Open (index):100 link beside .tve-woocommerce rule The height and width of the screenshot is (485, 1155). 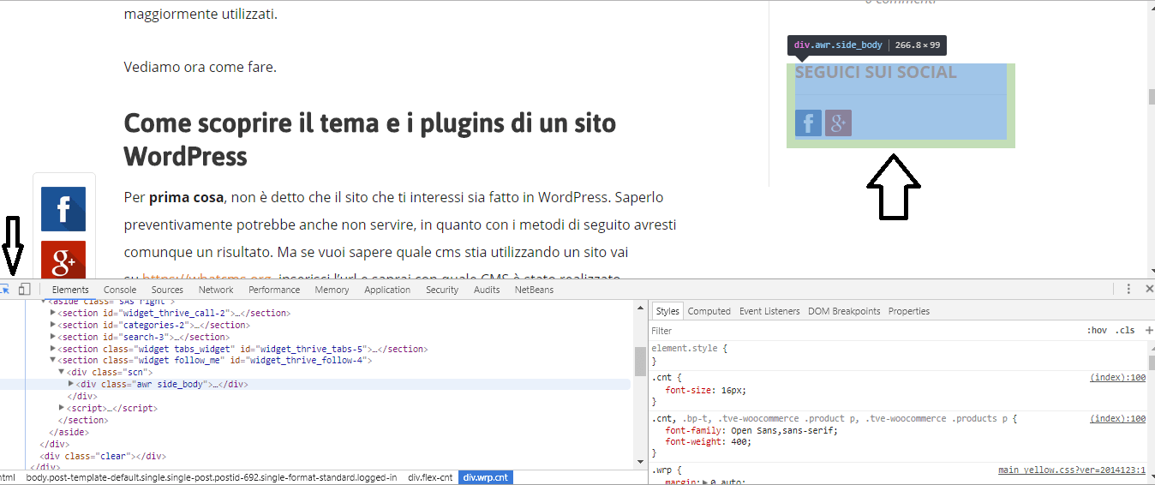(1117, 418)
